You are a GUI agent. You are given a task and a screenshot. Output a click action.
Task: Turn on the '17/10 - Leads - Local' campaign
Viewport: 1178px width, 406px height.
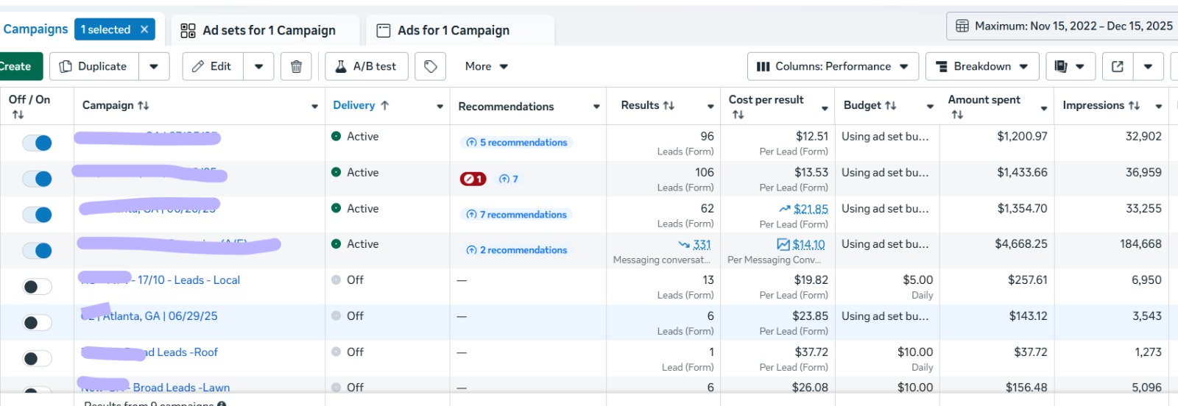coord(37,287)
